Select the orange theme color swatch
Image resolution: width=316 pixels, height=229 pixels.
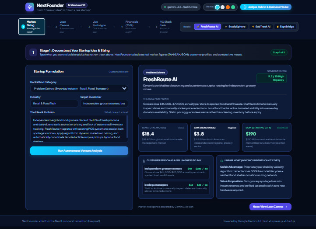click(228, 7)
